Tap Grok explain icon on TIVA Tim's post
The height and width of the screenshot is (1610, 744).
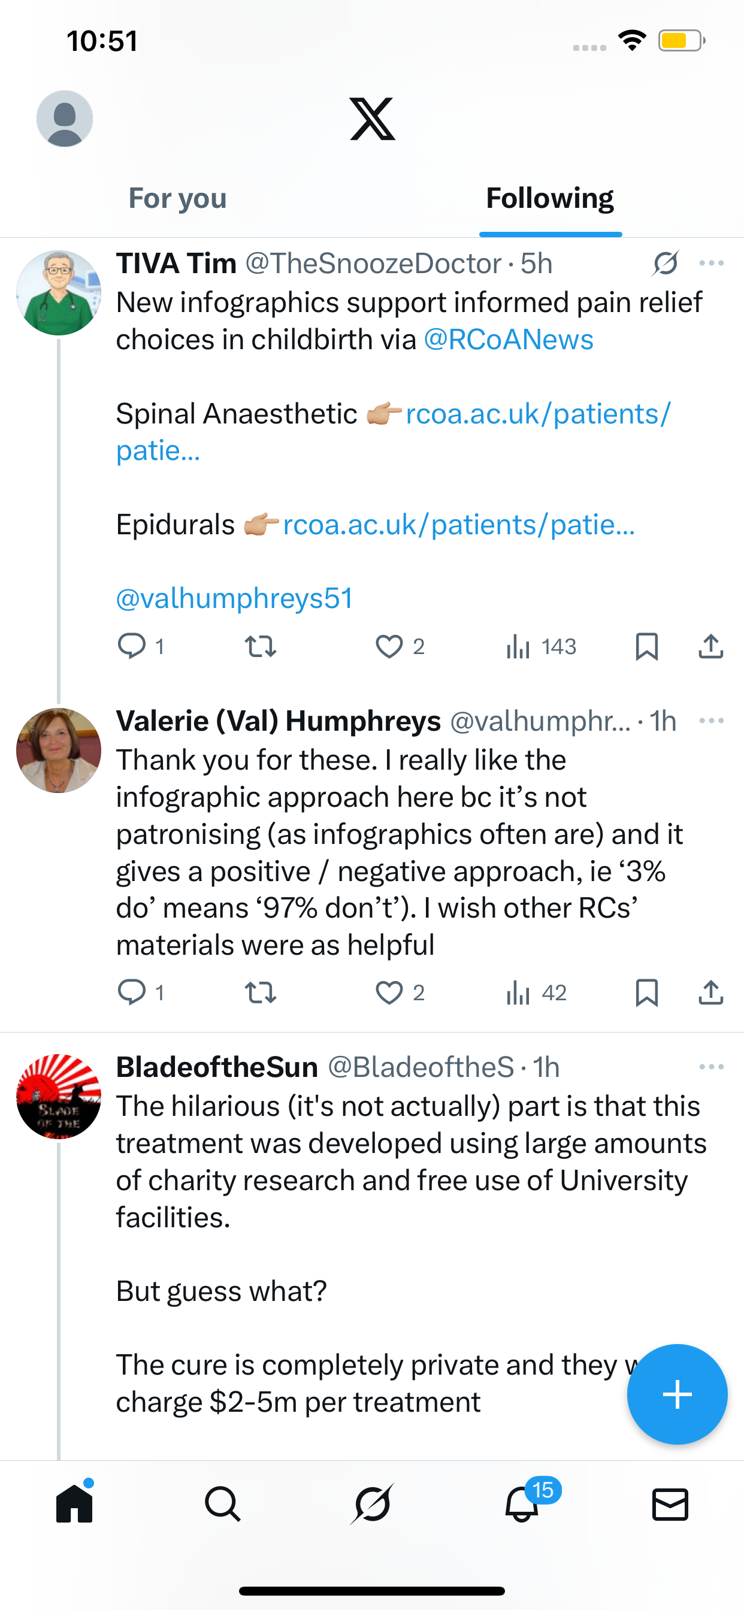[x=666, y=263]
